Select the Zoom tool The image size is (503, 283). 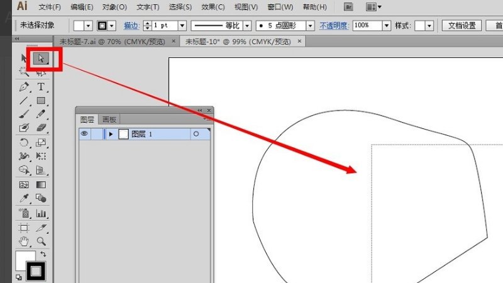41,241
